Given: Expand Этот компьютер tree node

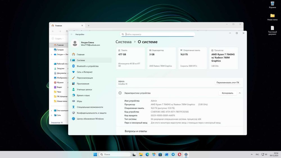Looking at the screenshot, I should coord(51,111).
